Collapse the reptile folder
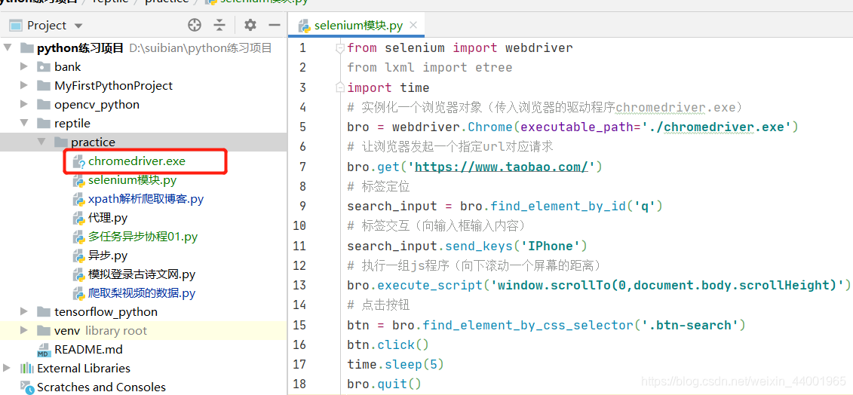The height and width of the screenshot is (395, 853). click(24, 124)
